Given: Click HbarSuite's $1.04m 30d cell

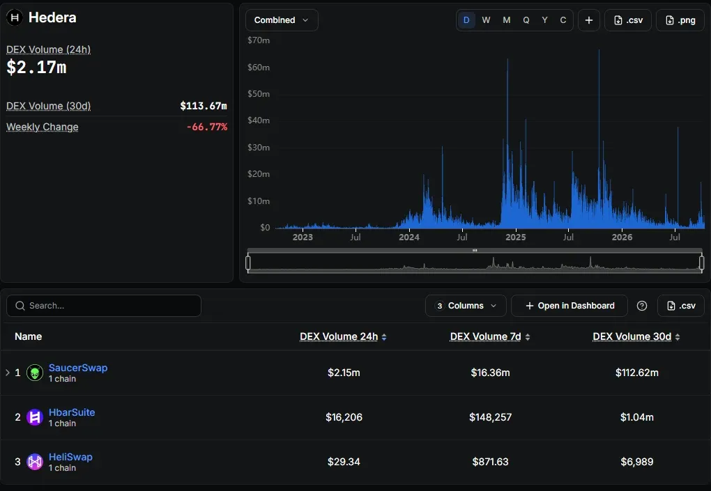Looking at the screenshot, I should tap(636, 417).
